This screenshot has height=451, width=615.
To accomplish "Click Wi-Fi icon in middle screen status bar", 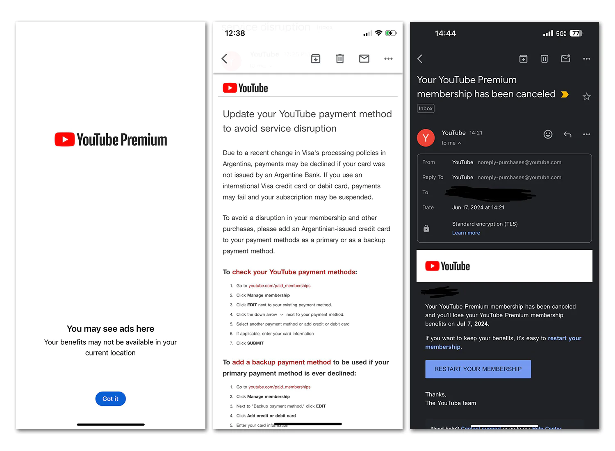I will pos(379,33).
